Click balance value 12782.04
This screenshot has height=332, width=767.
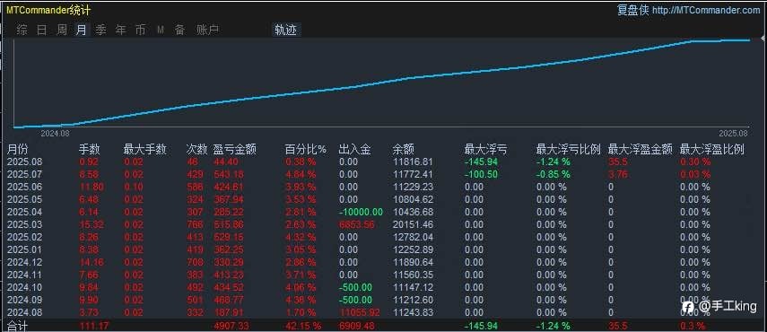point(413,237)
